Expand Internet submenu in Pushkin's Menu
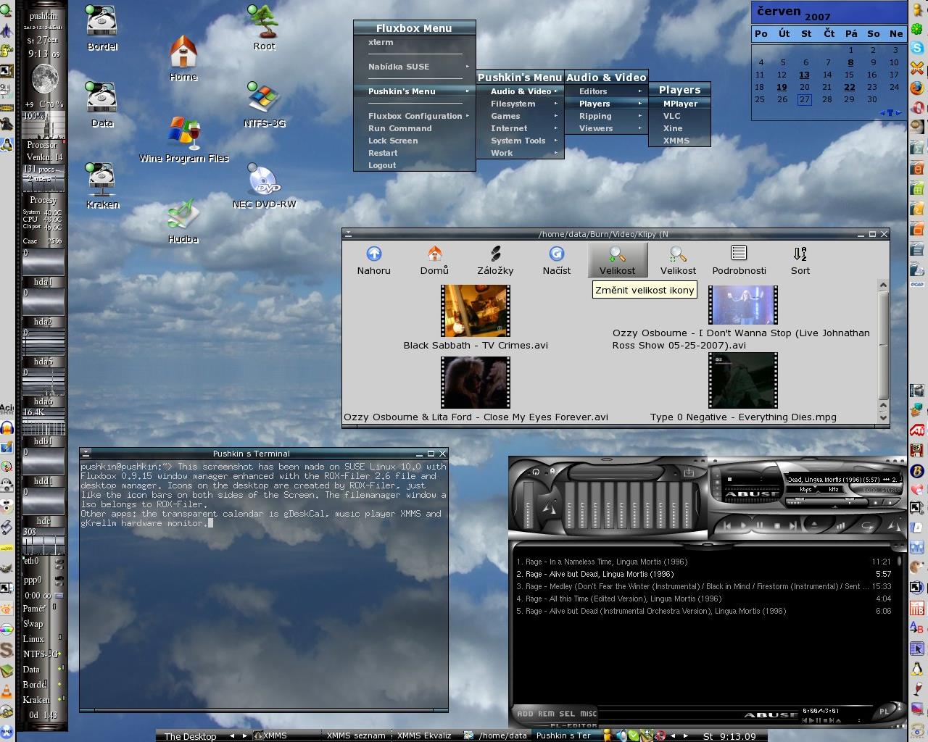 520,128
